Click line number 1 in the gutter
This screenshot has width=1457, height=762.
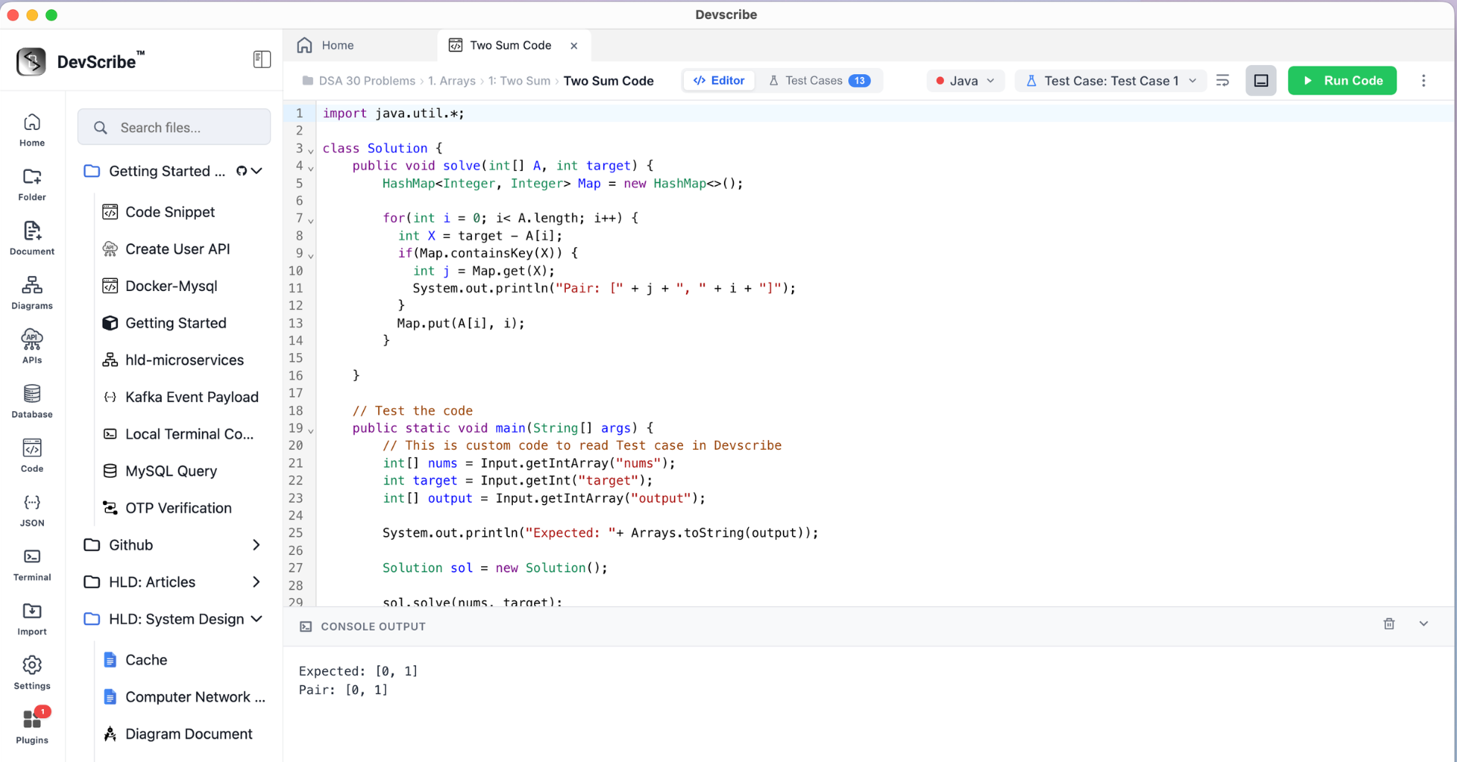point(300,113)
